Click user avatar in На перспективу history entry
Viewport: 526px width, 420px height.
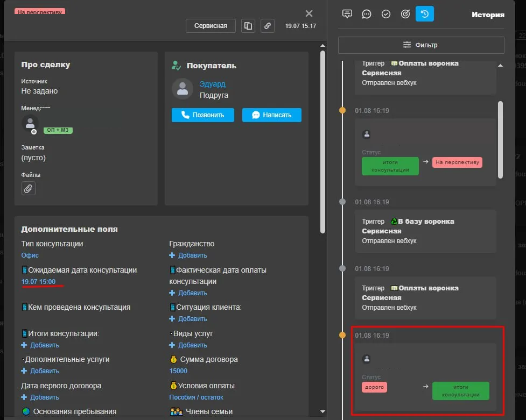(367, 134)
